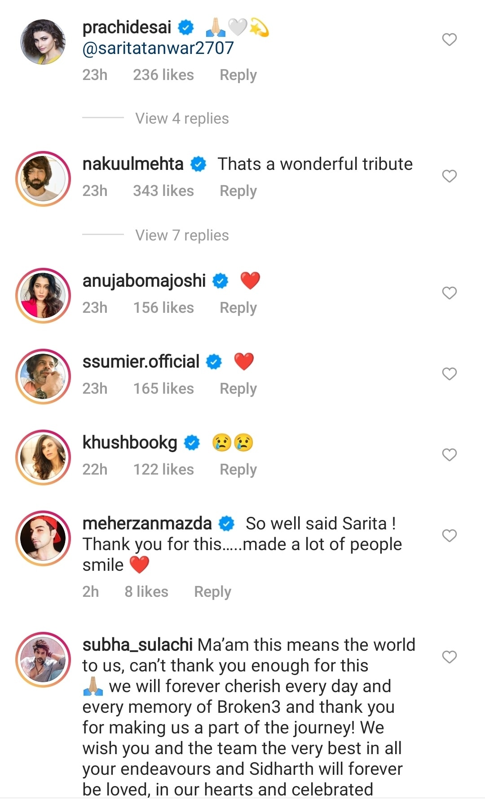View 7 replies under nakuulmehta's comment
The image size is (485, 804).
point(182,235)
